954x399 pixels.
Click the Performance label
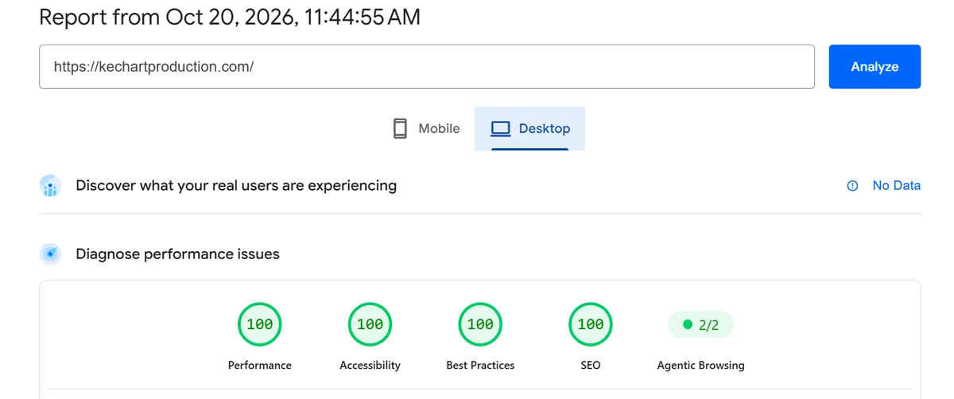[260, 366]
